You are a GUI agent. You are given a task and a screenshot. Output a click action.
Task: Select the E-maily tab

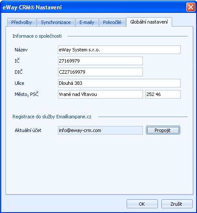(87, 22)
